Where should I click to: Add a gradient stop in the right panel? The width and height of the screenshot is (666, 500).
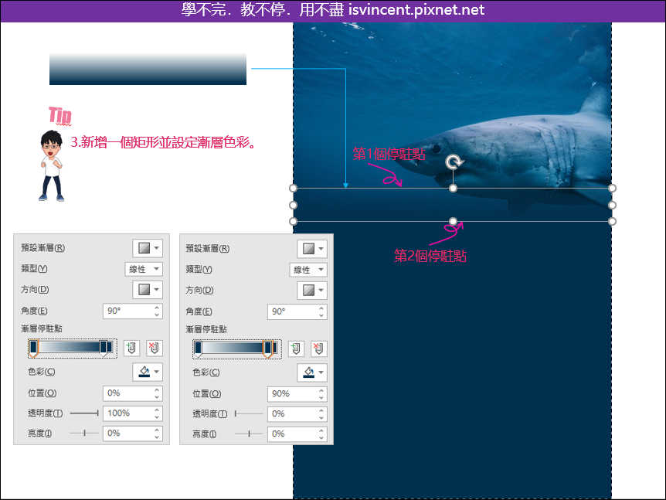point(296,349)
